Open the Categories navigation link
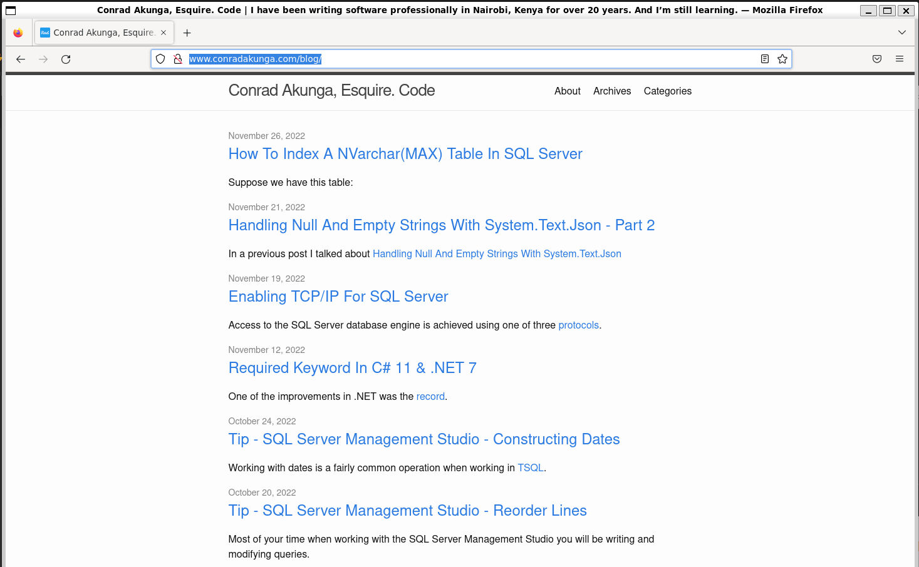 tap(667, 91)
